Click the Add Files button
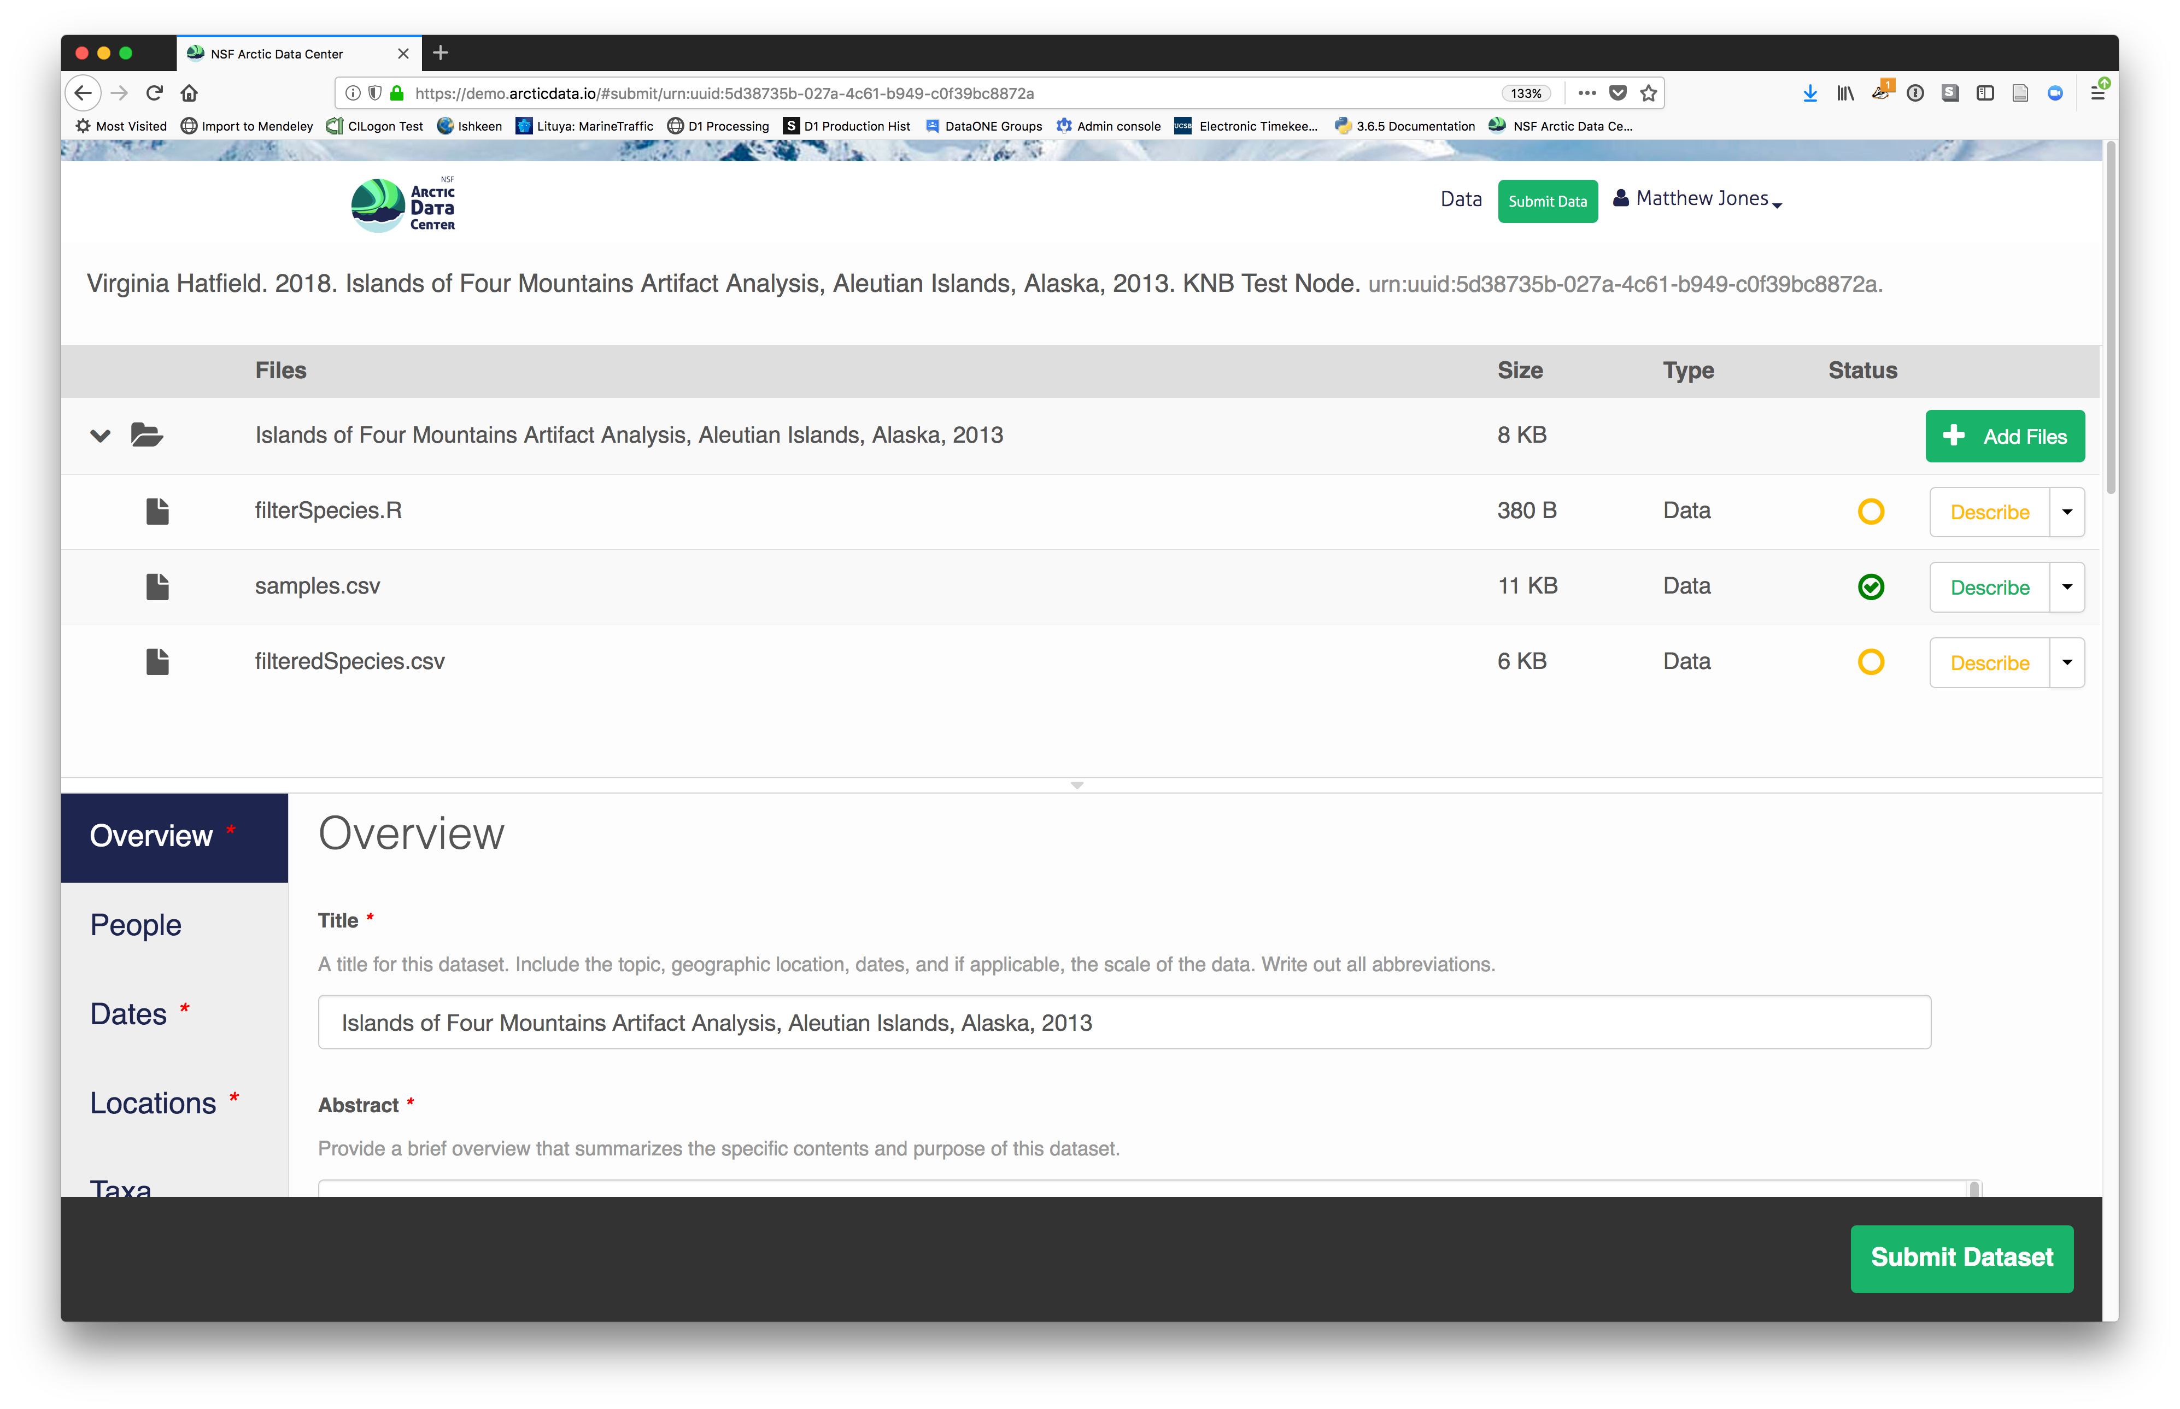 point(2005,437)
